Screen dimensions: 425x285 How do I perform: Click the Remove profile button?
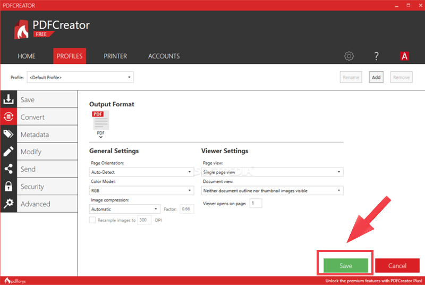pos(401,77)
